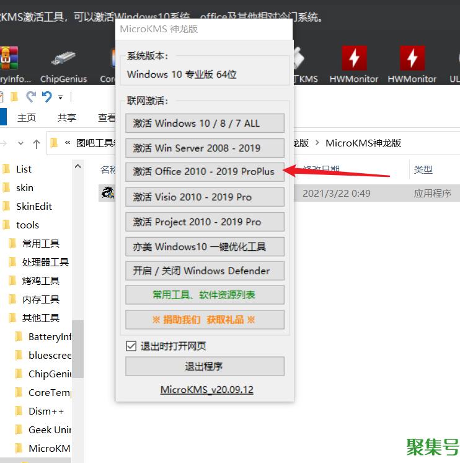Open recent locations chevron next to Up arrow

point(20,143)
